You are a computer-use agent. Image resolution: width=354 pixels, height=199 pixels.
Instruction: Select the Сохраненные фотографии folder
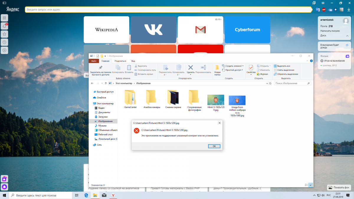tap(194, 101)
